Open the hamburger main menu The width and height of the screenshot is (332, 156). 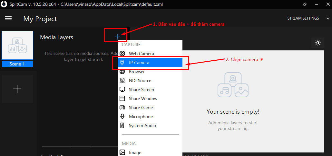[x=8, y=19]
